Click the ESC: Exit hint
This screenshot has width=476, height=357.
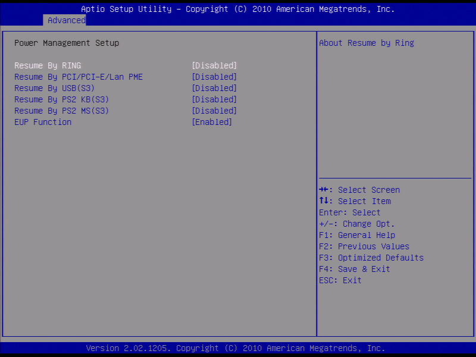(340, 280)
